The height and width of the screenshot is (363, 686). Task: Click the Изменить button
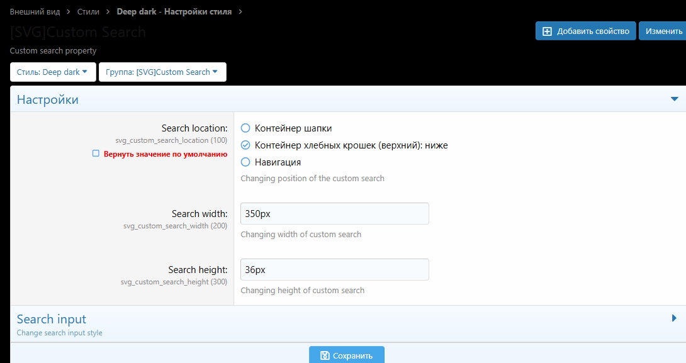(x=663, y=31)
